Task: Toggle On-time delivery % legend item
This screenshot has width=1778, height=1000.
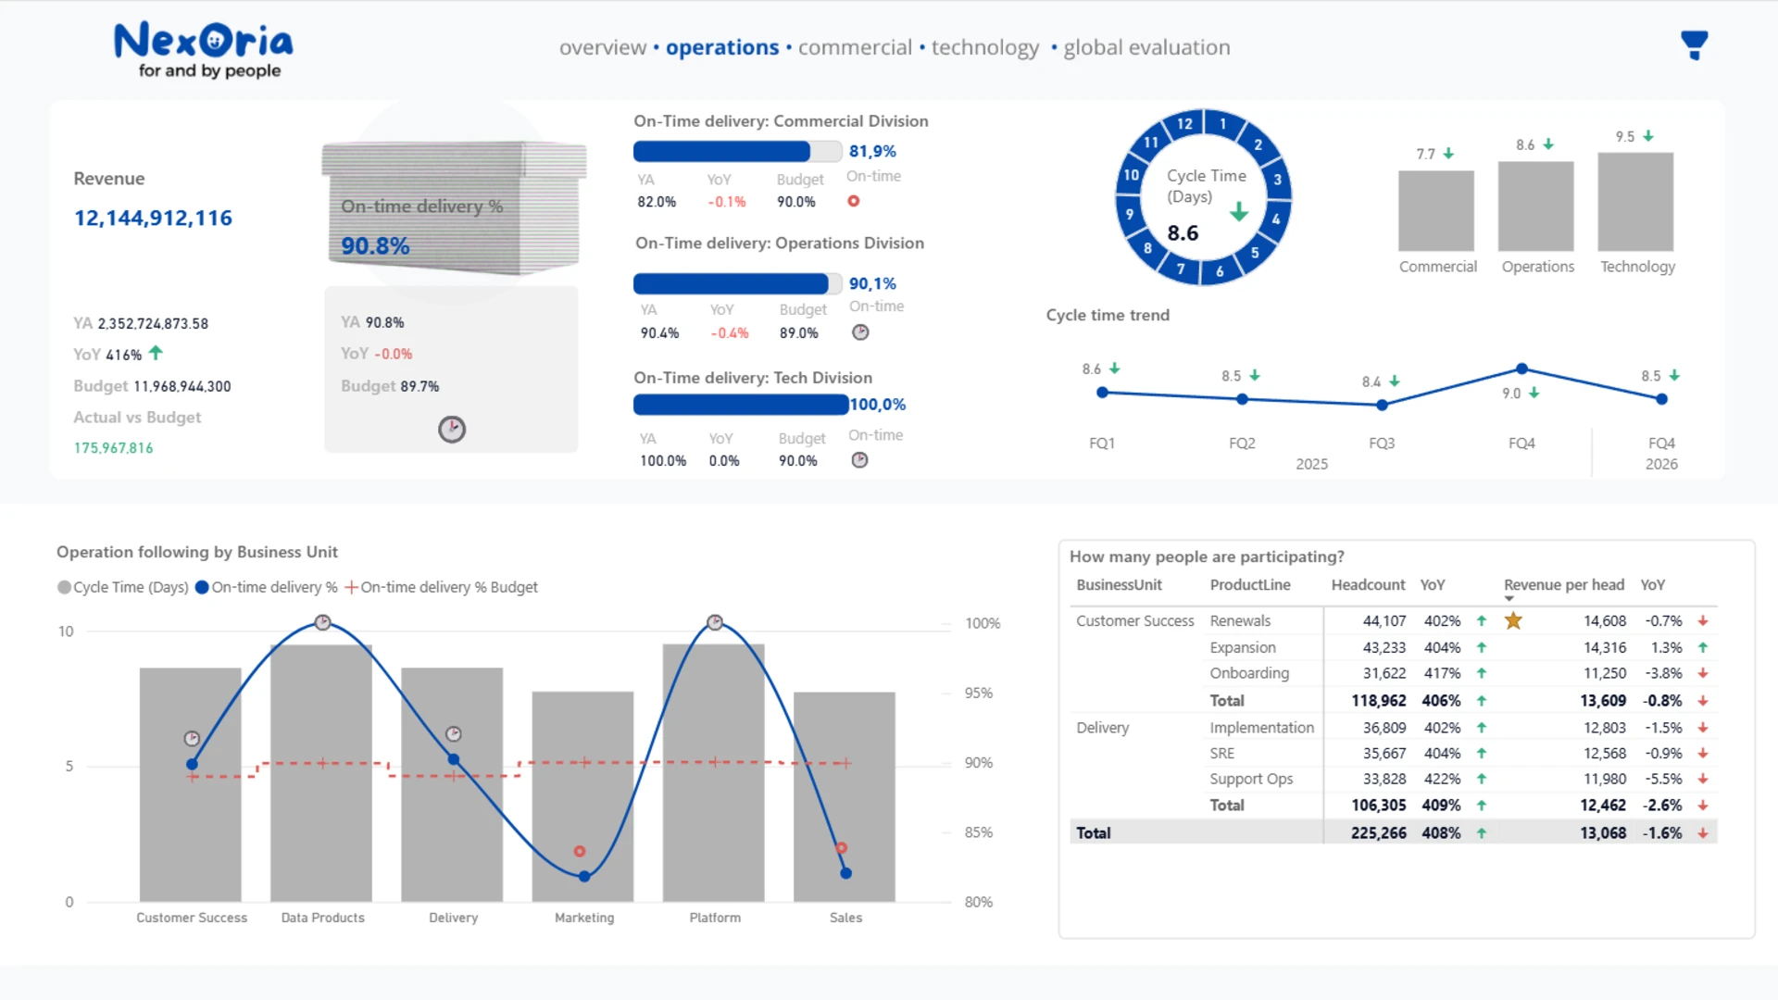Action: tap(267, 587)
